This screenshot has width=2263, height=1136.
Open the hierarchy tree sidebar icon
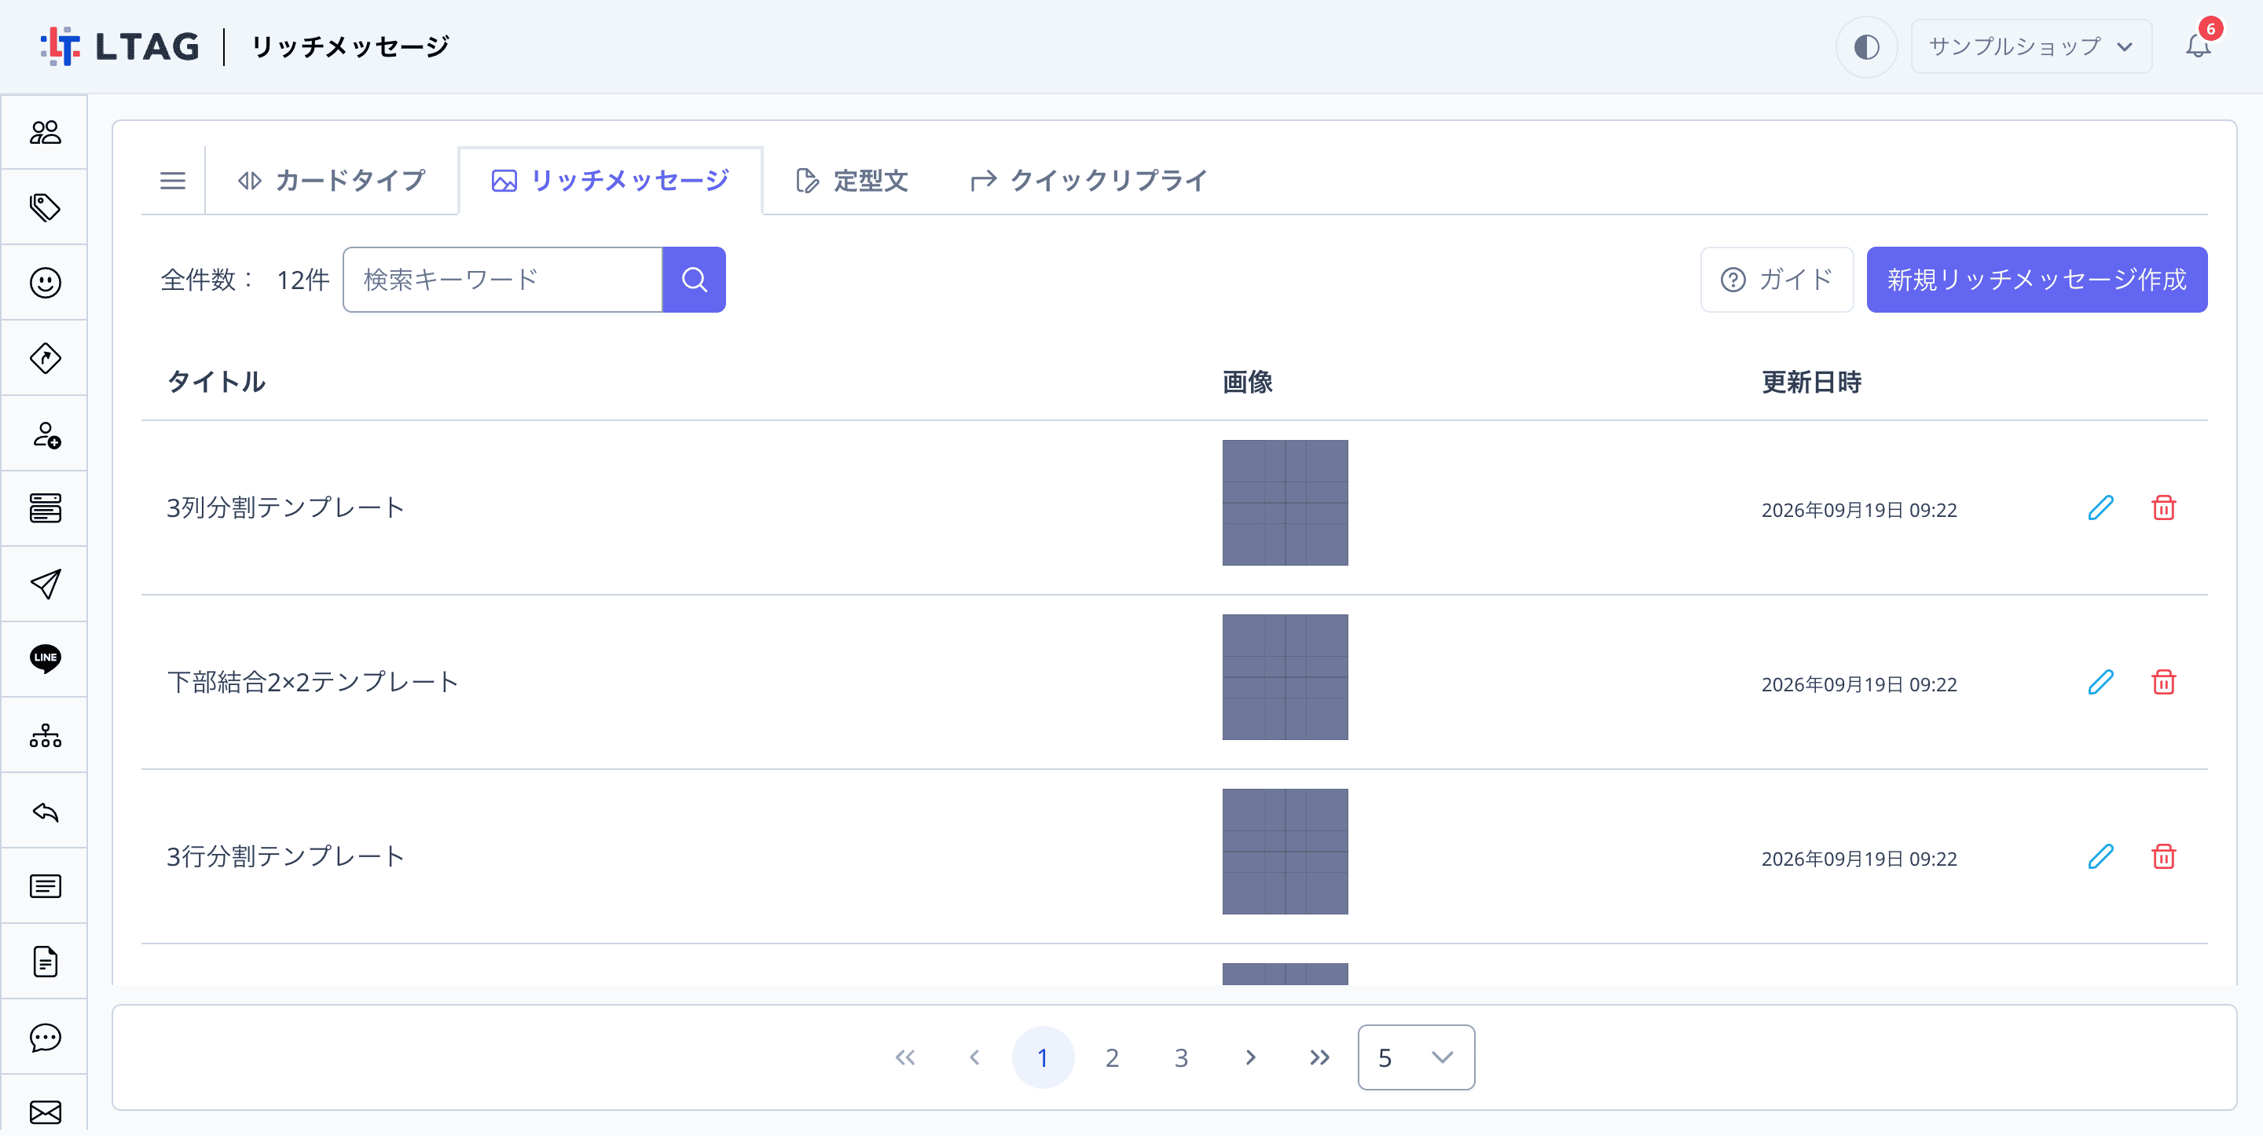coord(45,735)
